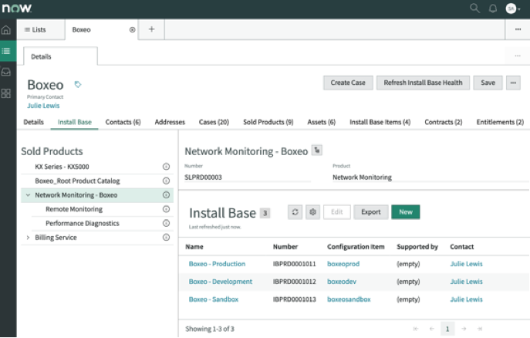530x338 pixels.
Task: Open the Contracts (2) tab
Action: [444, 122]
